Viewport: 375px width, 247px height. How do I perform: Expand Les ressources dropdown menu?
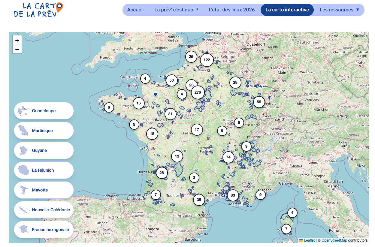click(339, 10)
